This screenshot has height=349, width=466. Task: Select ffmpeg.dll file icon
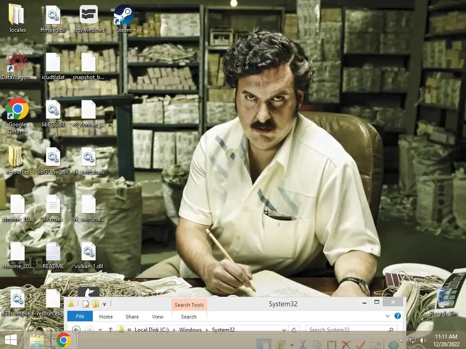pyautogui.click(x=53, y=18)
